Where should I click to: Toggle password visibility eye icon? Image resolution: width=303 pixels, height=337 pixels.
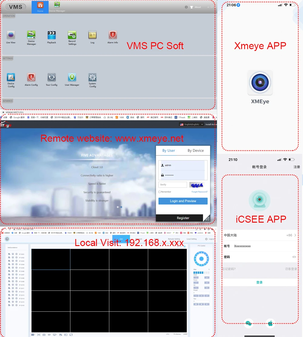pyautogui.click(x=294, y=257)
